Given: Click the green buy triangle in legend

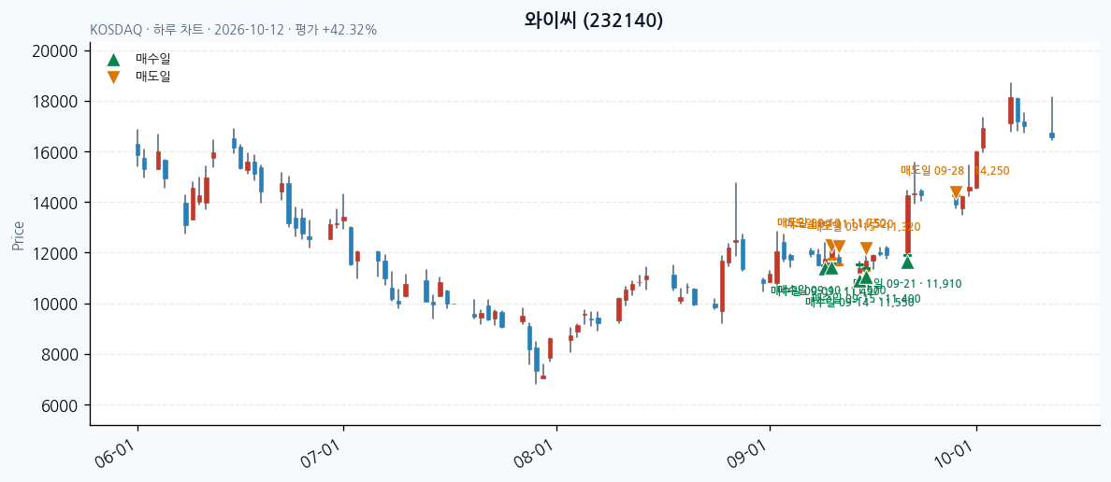Looking at the screenshot, I should [113, 60].
